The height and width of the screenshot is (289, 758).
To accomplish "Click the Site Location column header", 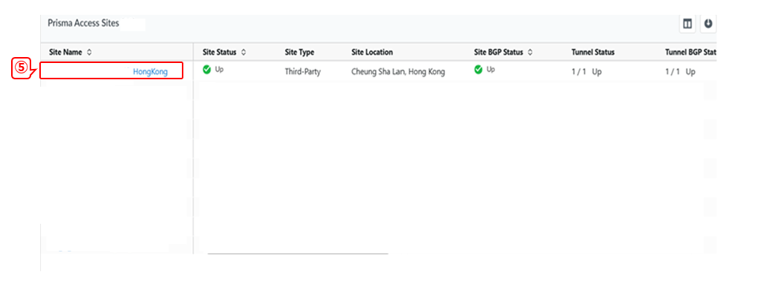I will [372, 52].
